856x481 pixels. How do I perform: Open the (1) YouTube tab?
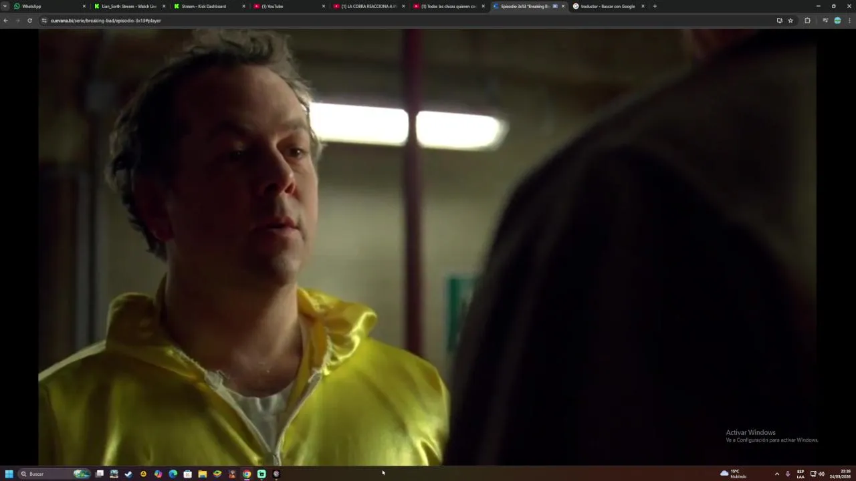pyautogui.click(x=288, y=6)
